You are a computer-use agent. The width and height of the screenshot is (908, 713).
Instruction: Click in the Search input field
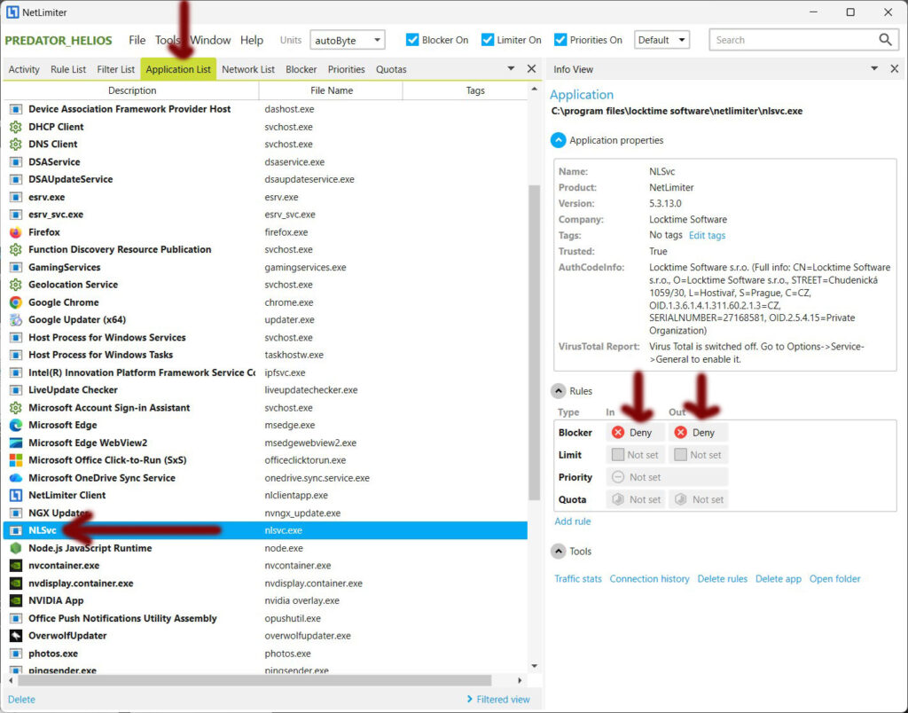tap(789, 40)
